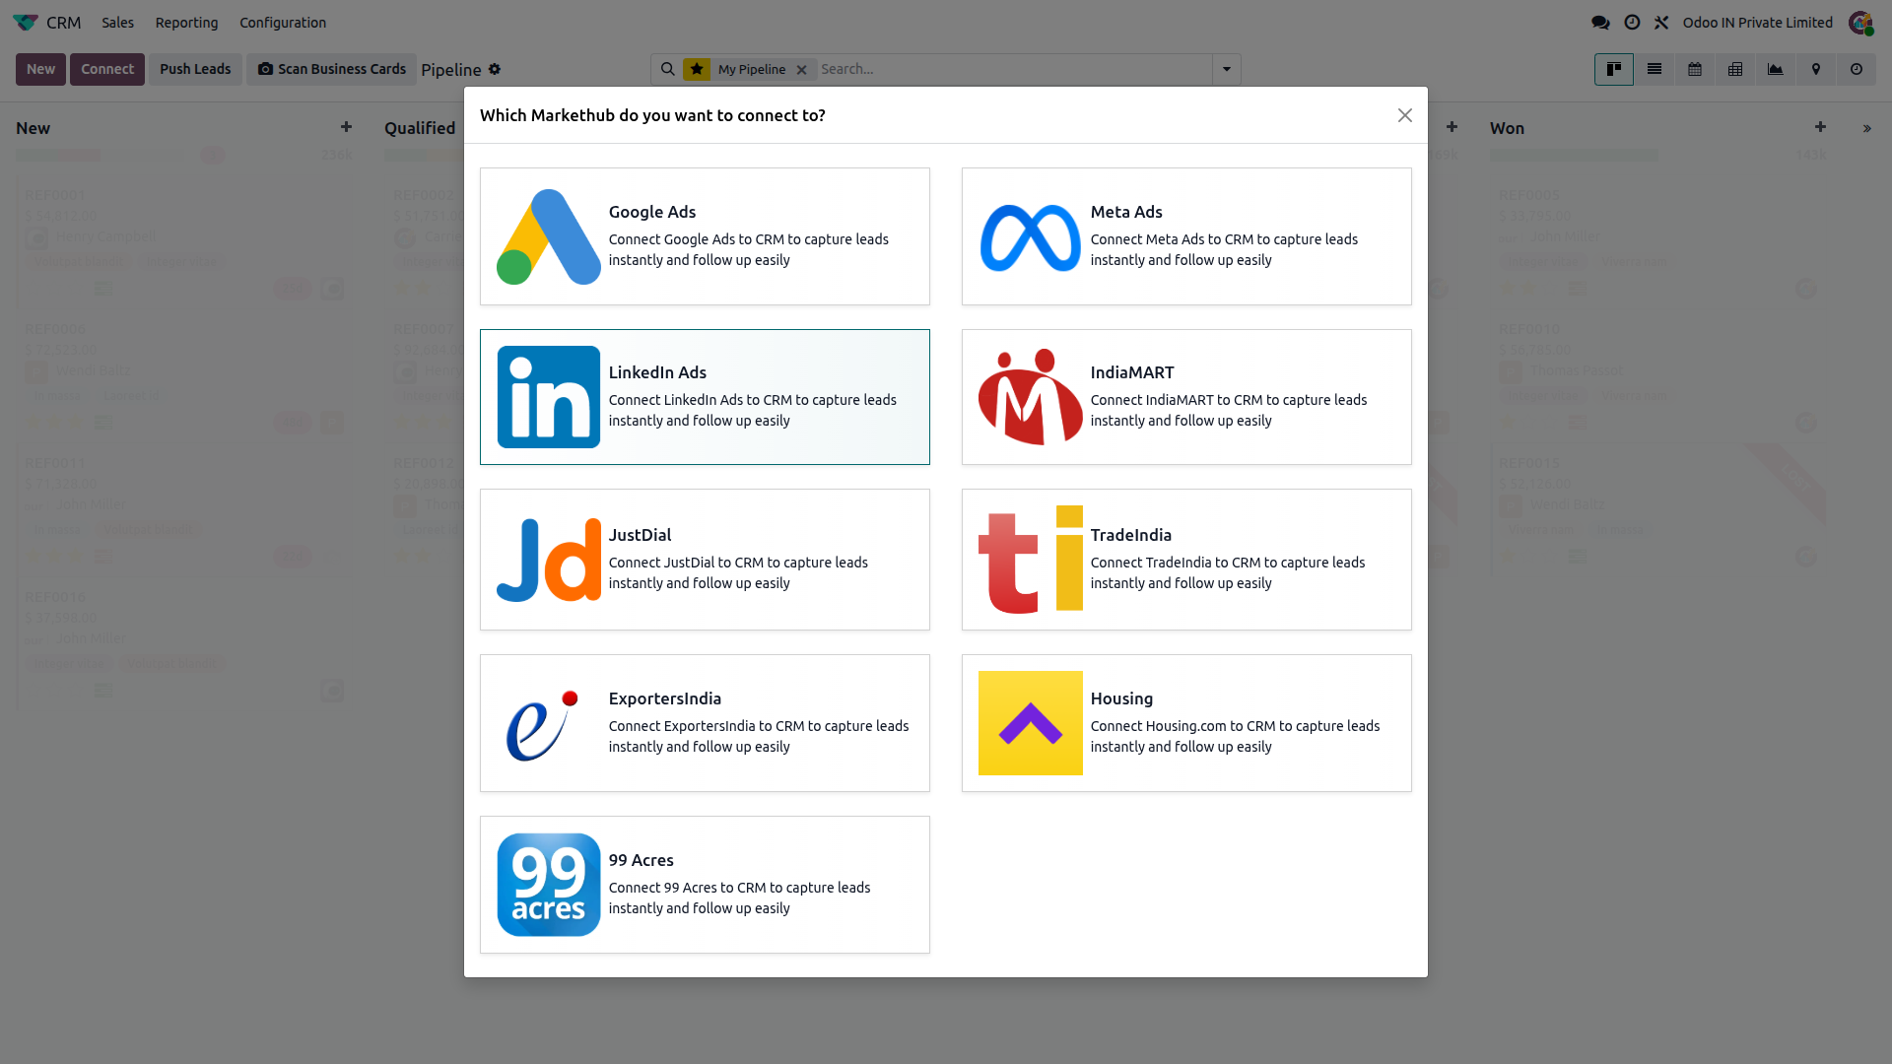Open the conversations chat icon
This screenshot has width=1892, height=1064.
(1600, 22)
